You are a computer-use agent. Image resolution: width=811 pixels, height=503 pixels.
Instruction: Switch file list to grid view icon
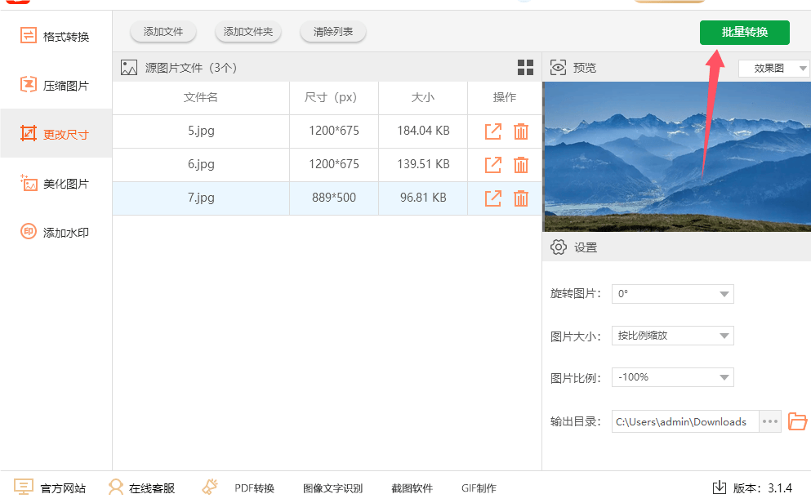coord(525,68)
